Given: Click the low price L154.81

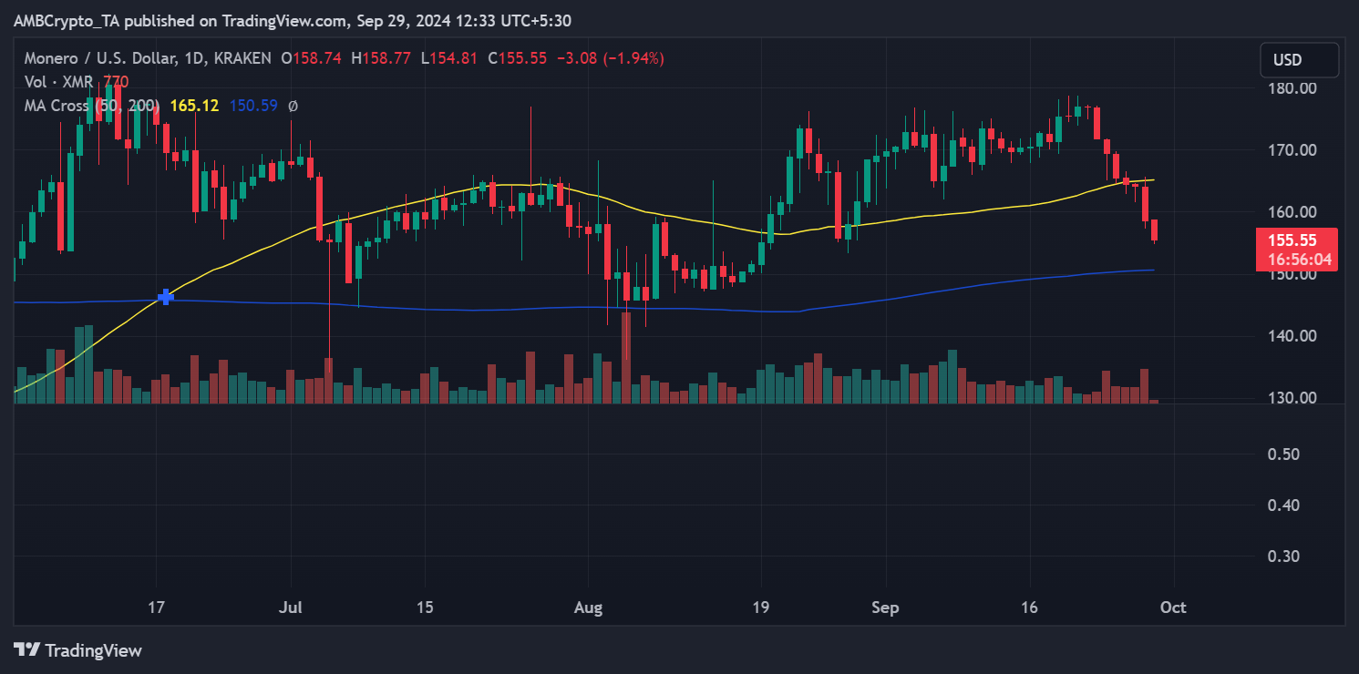Looking at the screenshot, I should pos(449,57).
